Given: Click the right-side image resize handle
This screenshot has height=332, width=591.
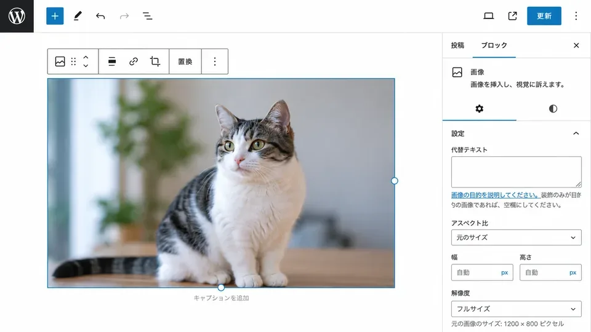Looking at the screenshot, I should (x=394, y=181).
